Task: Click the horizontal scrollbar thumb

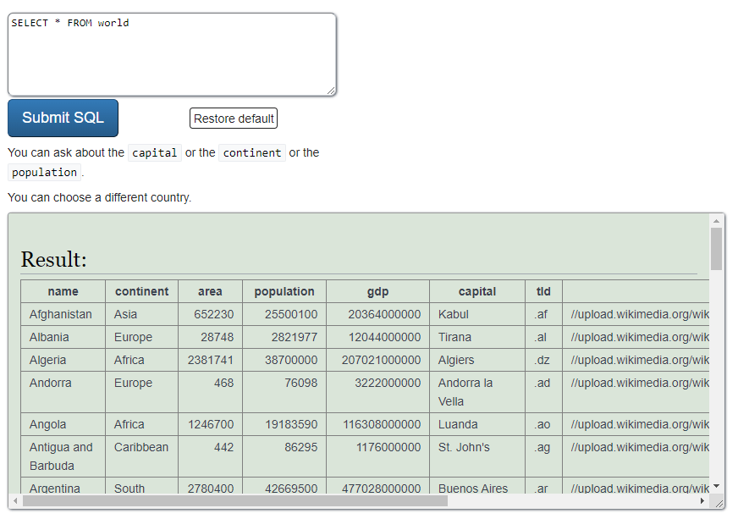Action: click(234, 501)
